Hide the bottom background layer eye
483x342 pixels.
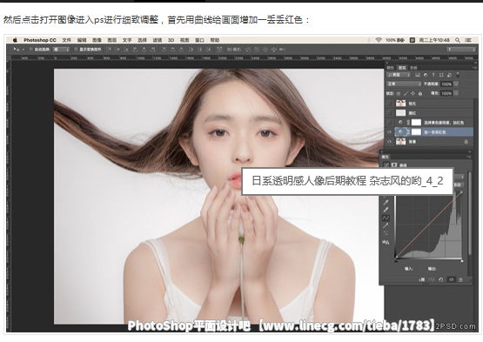389,142
